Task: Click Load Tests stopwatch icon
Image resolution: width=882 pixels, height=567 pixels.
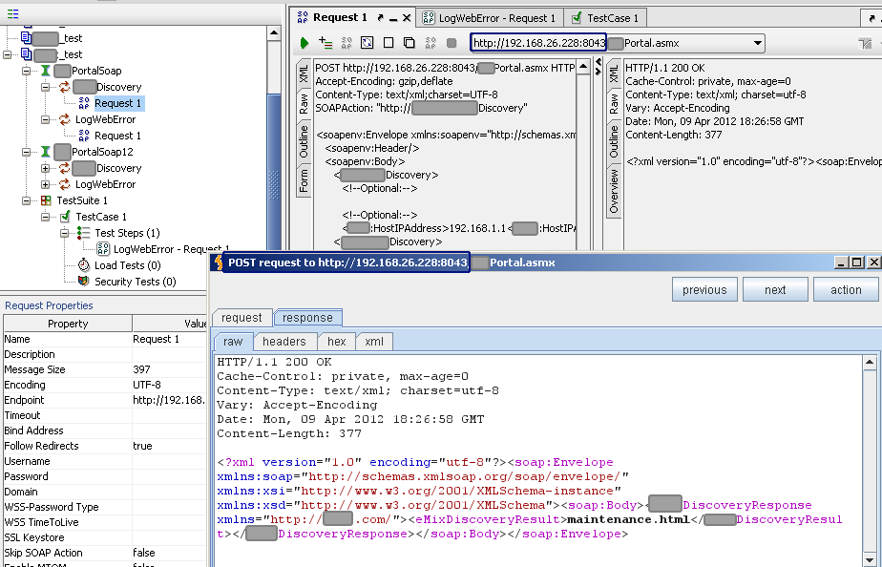Action: 84,265
